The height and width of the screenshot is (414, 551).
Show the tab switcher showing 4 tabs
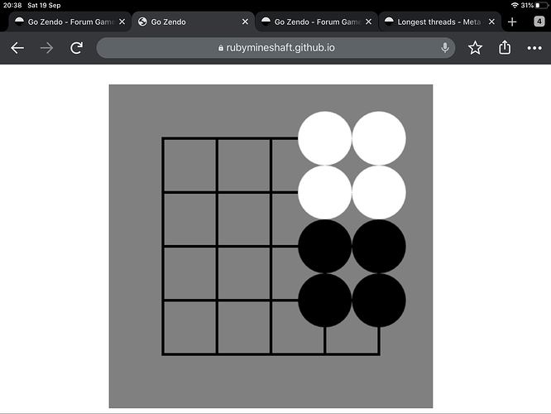click(539, 22)
